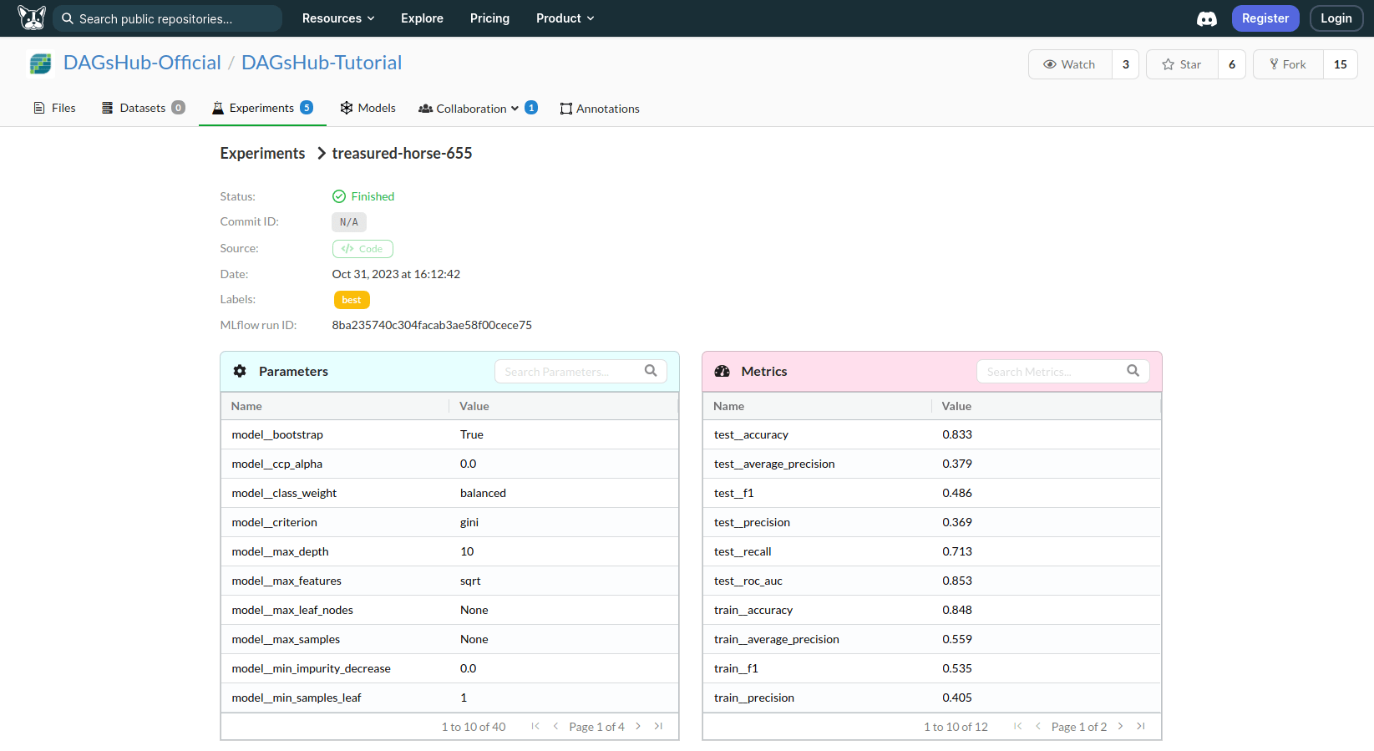
Task: Expand the Product dropdown menu
Action: (565, 18)
